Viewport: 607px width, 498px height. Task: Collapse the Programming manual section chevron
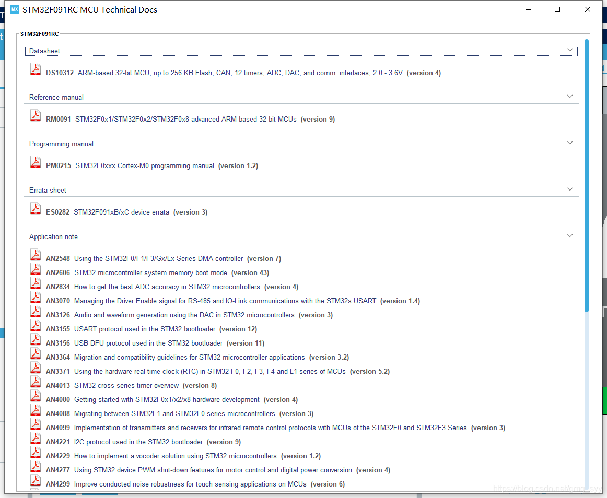coord(570,143)
